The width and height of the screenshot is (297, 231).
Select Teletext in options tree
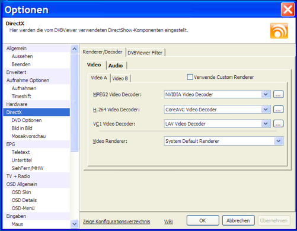37,152
